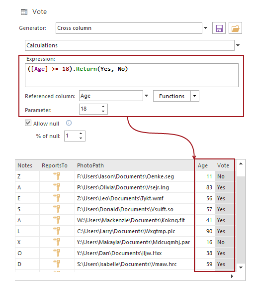
Task: Click the info icon beside Allow null
Action: pos(69,123)
